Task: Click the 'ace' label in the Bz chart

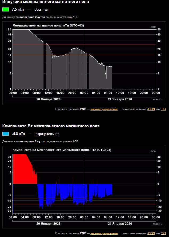Action: [x=153, y=151]
